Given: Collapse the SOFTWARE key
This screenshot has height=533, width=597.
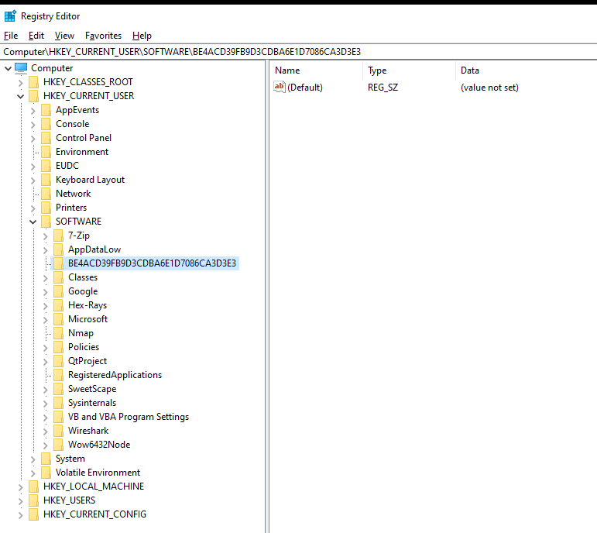Looking at the screenshot, I should [x=33, y=222].
